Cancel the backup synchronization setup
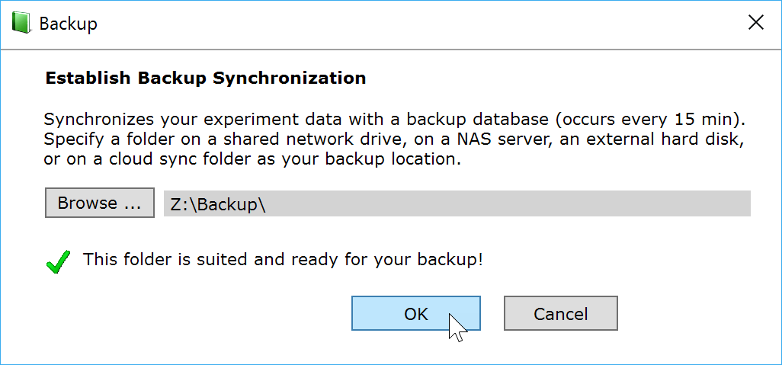The height and width of the screenshot is (365, 782). (560, 313)
